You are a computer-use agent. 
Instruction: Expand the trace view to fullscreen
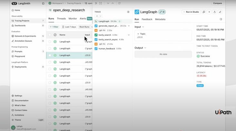pyautogui.click(x=101, y=3)
